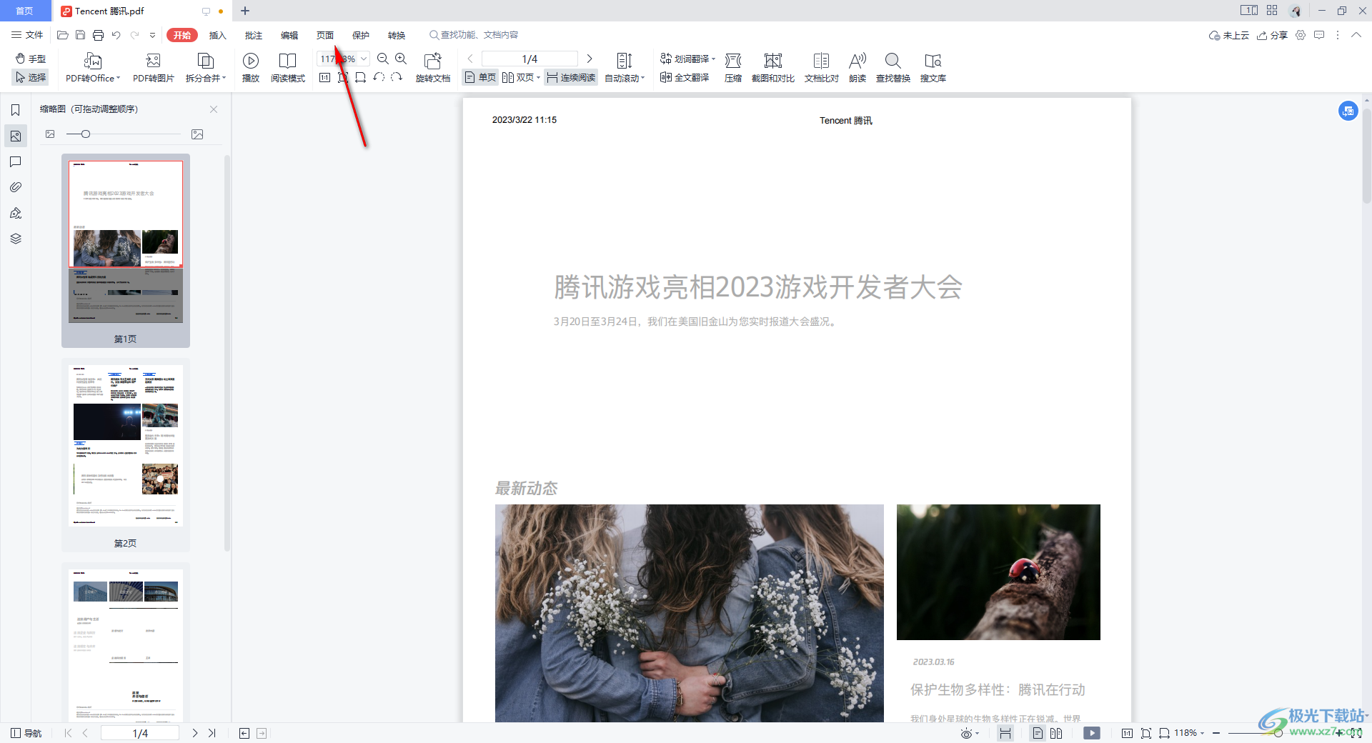Switch to the 转换 tab
This screenshot has width=1372, height=743.
pos(397,35)
